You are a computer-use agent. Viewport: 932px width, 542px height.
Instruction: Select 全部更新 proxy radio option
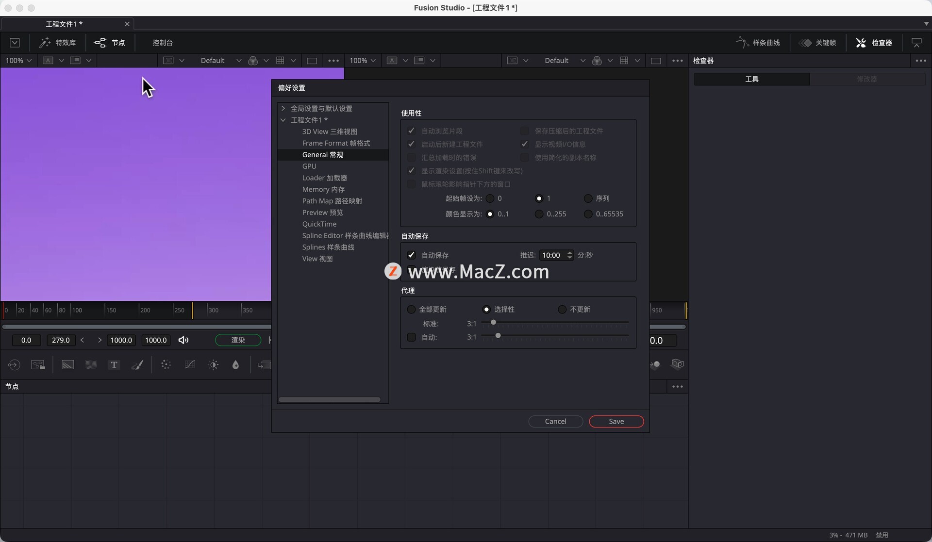pos(411,310)
